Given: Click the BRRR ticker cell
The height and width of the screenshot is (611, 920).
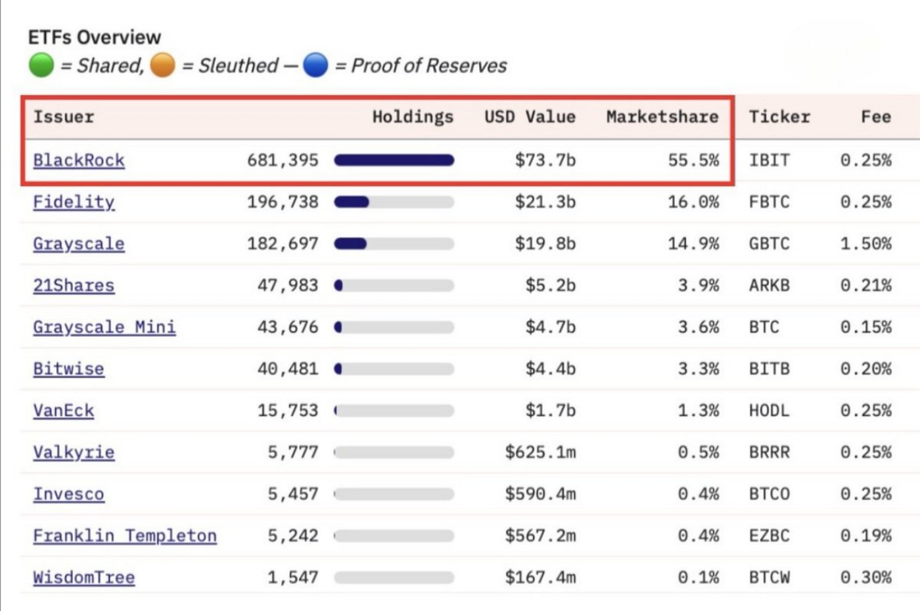Looking at the screenshot, I should (x=769, y=452).
